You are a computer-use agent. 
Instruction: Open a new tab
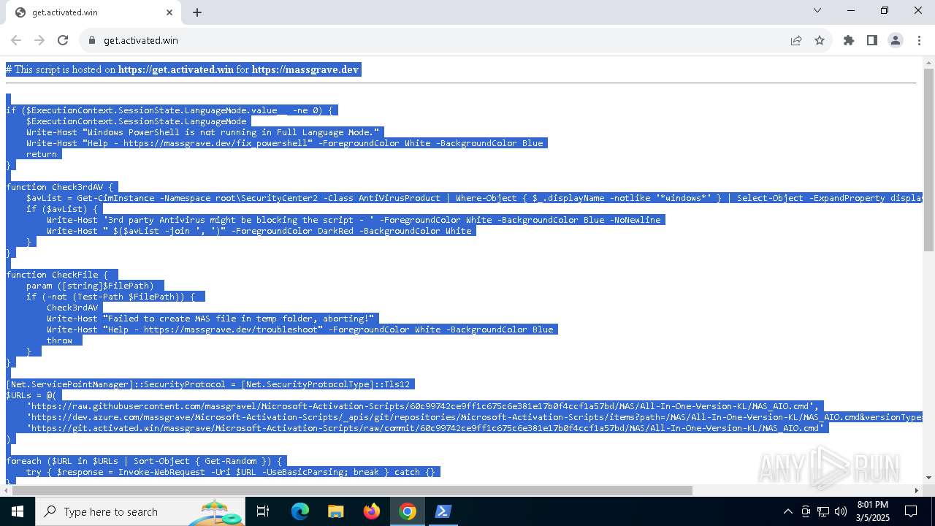(x=197, y=12)
